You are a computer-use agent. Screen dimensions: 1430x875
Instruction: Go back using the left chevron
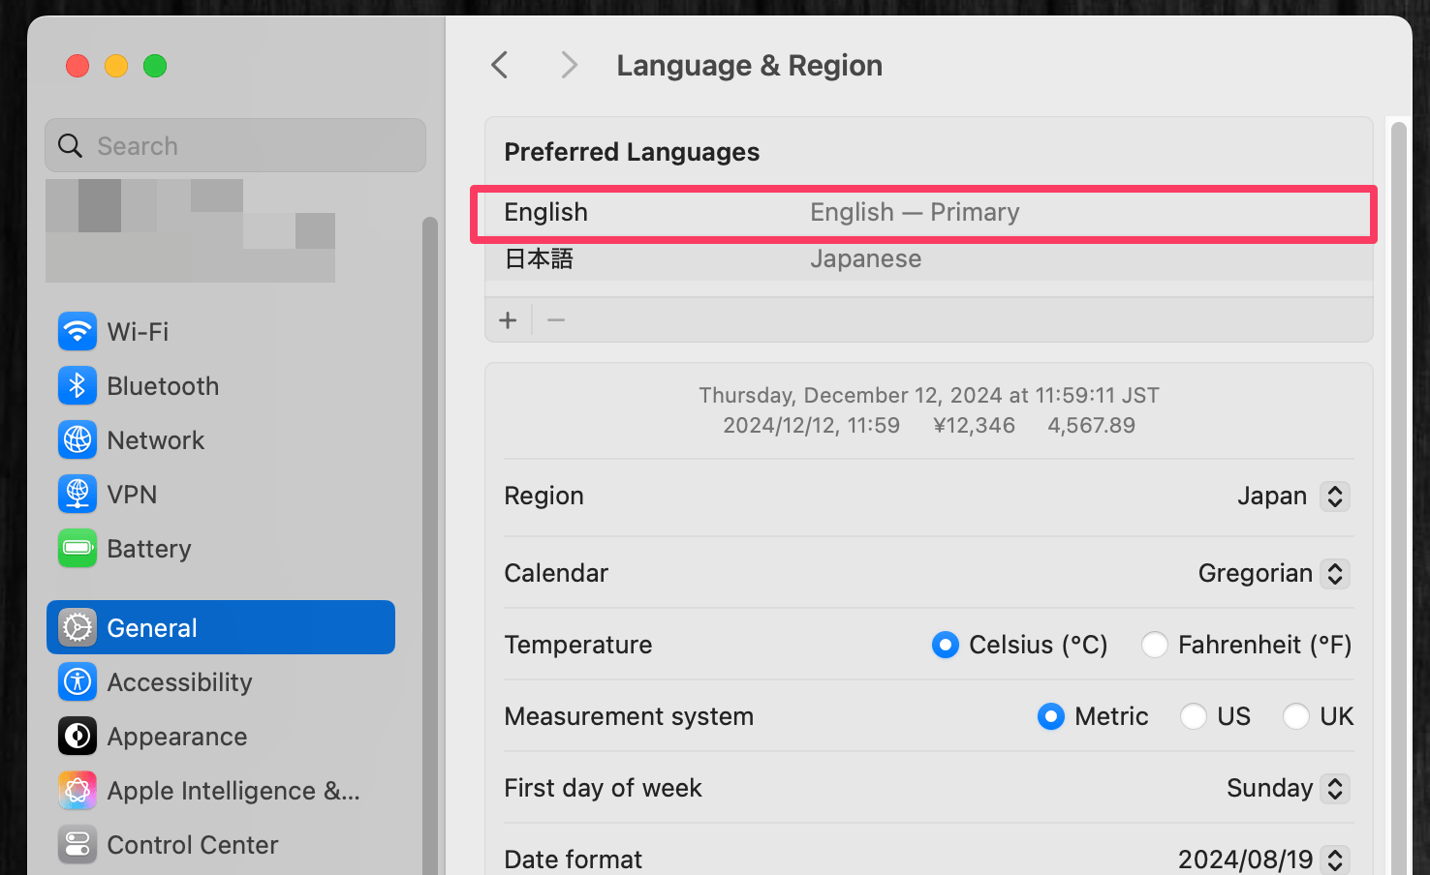tap(500, 65)
